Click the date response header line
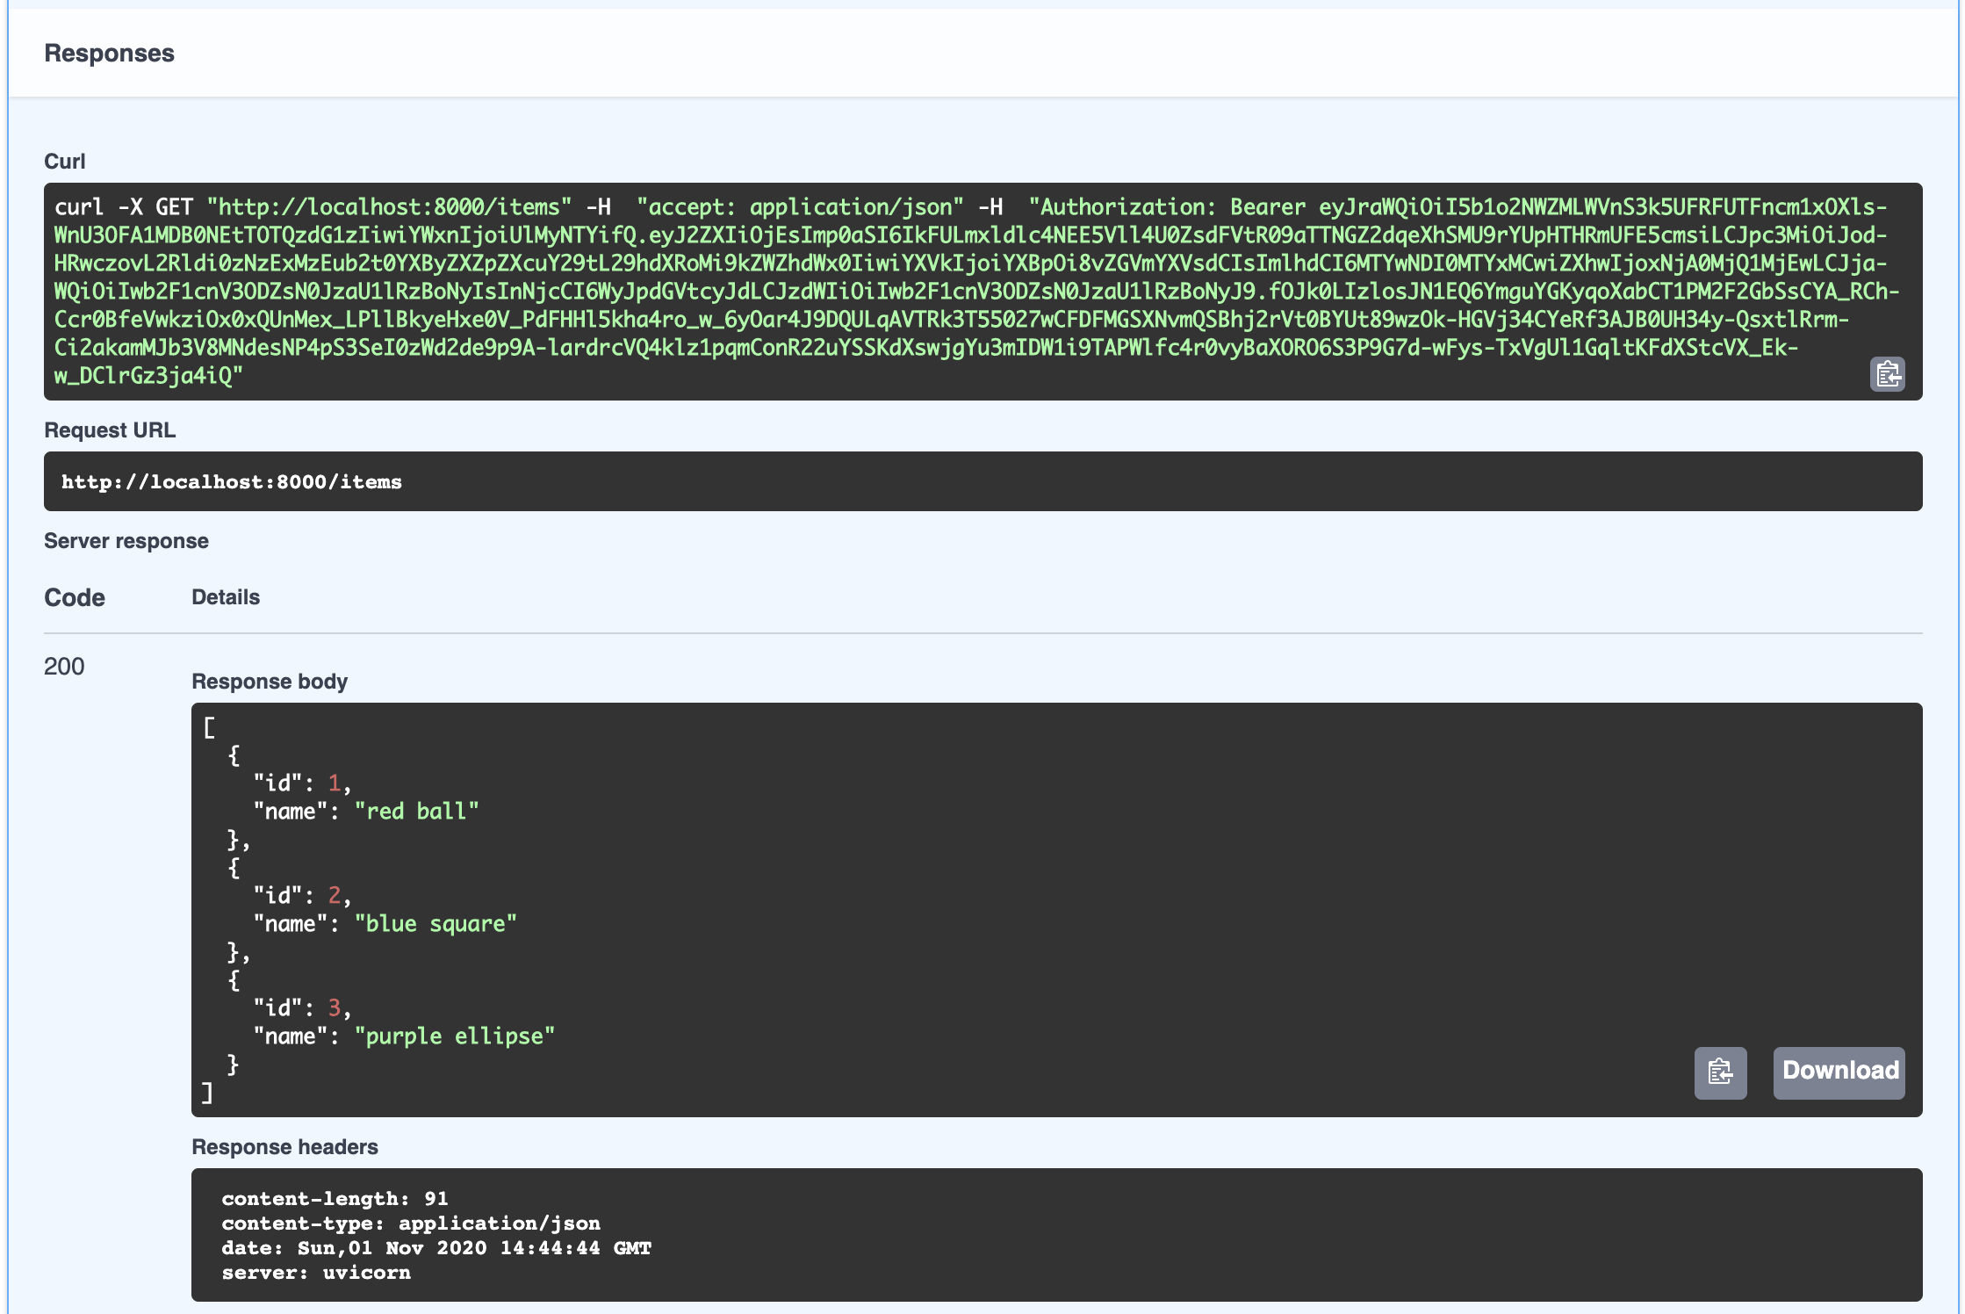The image size is (1965, 1314). point(436,1248)
